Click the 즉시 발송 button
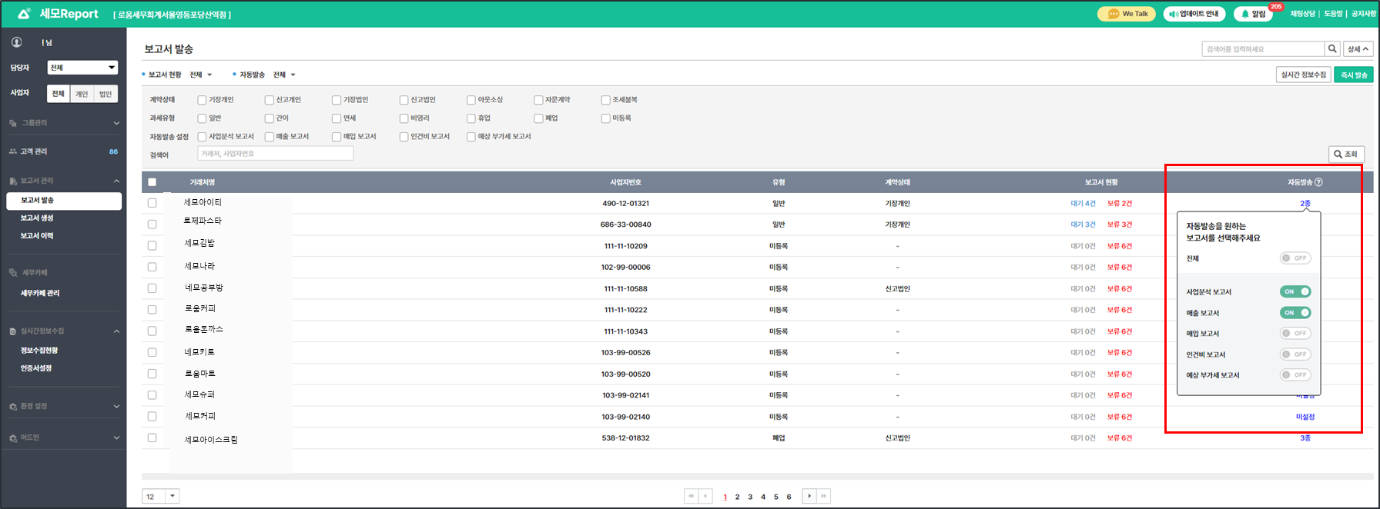1380x509 pixels. [x=1353, y=75]
